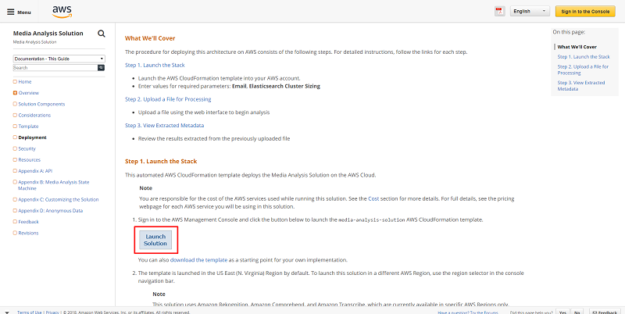The height and width of the screenshot is (314, 625).
Task: Open search magnifier next to Media Analysis Solution
Action: click(x=102, y=34)
